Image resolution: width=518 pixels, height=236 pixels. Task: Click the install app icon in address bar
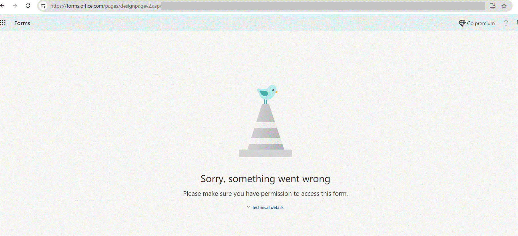493,6
